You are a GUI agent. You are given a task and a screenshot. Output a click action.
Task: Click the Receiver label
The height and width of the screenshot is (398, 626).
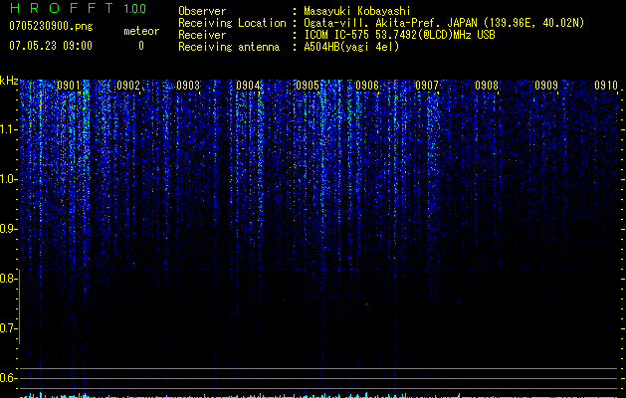202,35
